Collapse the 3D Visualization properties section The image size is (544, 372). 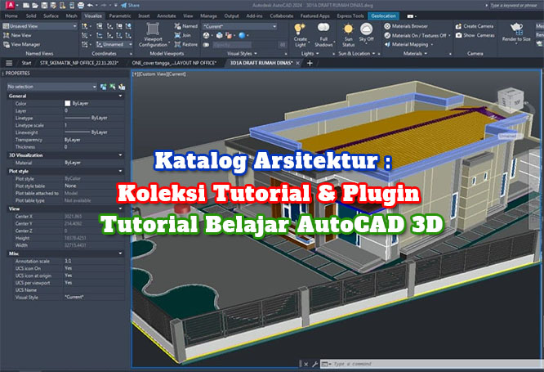(x=120, y=155)
